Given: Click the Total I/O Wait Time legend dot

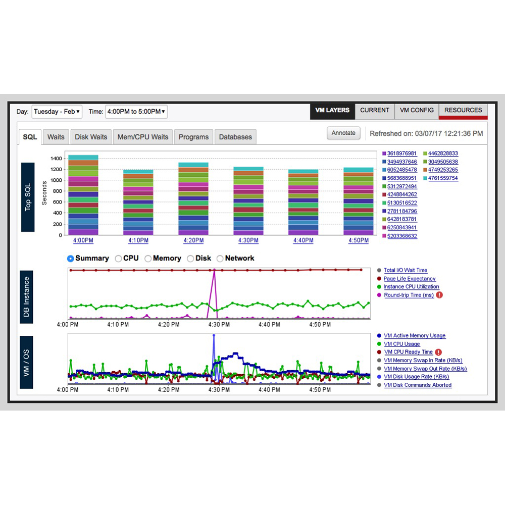Looking at the screenshot, I should tap(379, 271).
